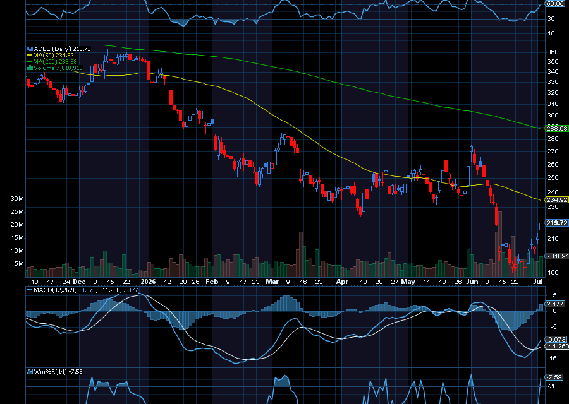Select the MA(50) 234.92 legend text
The width and height of the screenshot is (569, 404).
pyautogui.click(x=53, y=56)
